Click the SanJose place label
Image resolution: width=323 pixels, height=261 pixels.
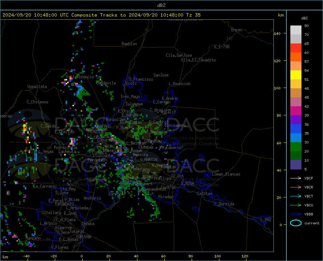pos(161,75)
